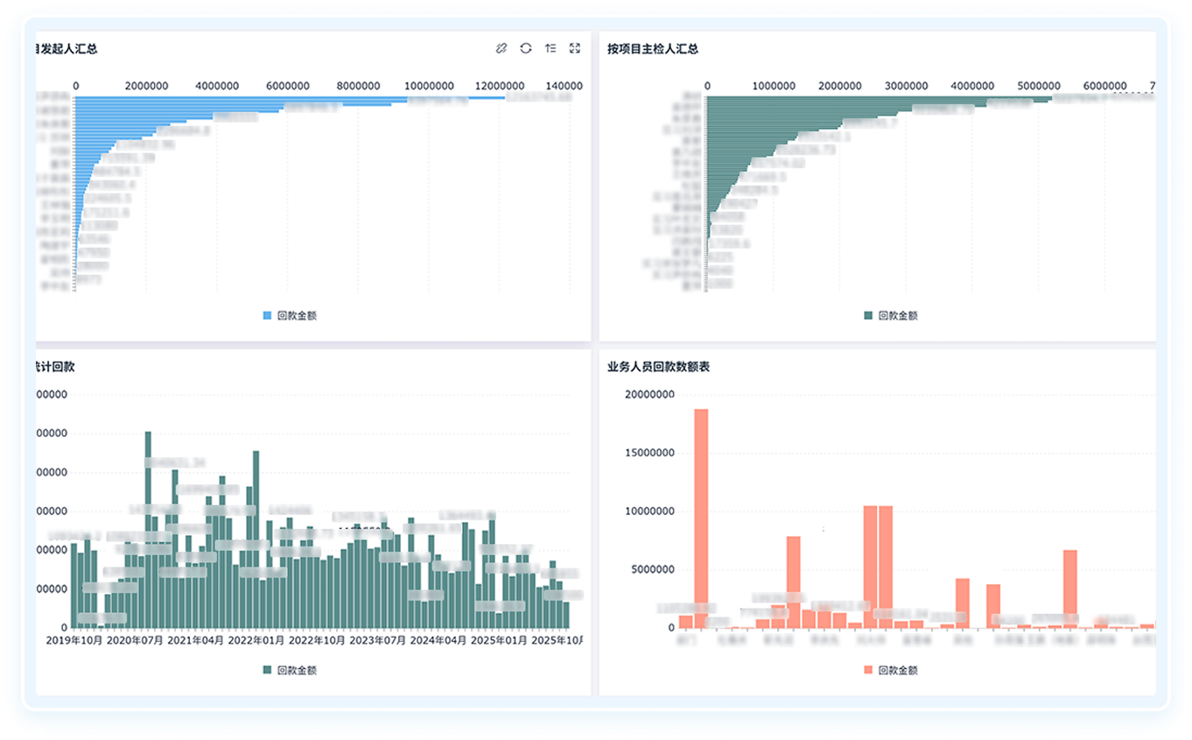The width and height of the screenshot is (1192, 740).
Task: Toggle 回款金额 legend under the monthly bar chart
Action: pos(290,670)
